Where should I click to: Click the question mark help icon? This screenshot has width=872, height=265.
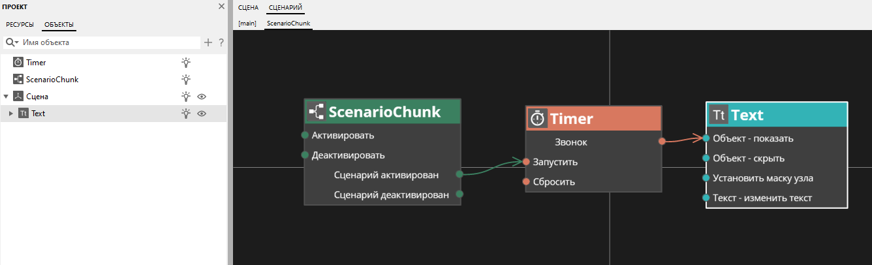click(221, 42)
